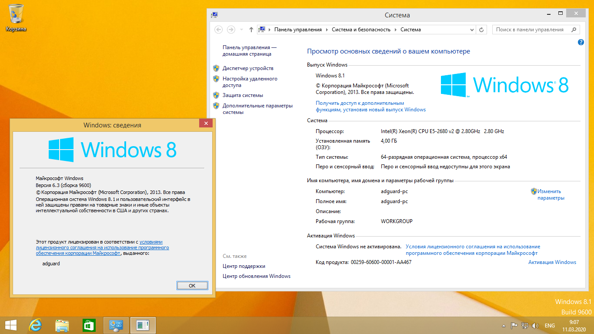594x334 pixels.
Task: Click the 'adguard' licensee name in dialog
Action: point(51,264)
